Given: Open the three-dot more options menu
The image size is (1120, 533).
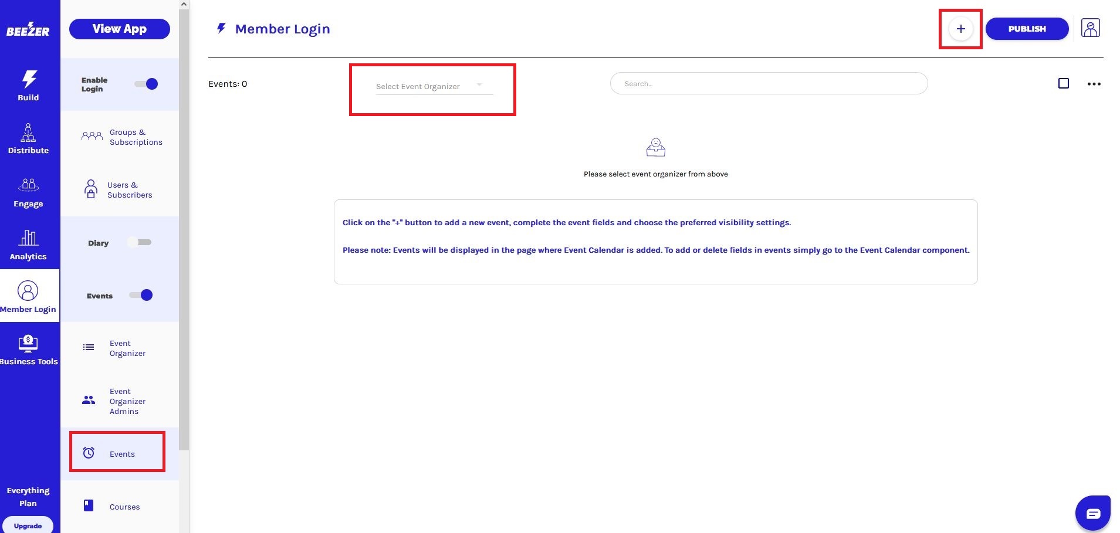Looking at the screenshot, I should (x=1094, y=84).
